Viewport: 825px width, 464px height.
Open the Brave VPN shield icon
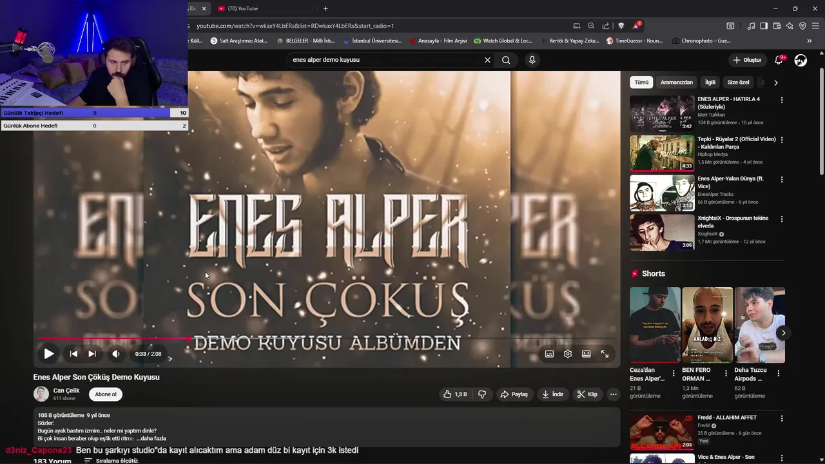coord(802,26)
